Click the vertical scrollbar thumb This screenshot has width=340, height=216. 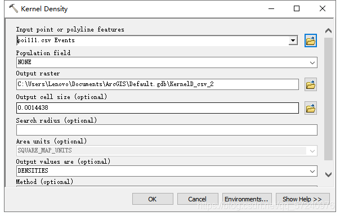coord(328,99)
